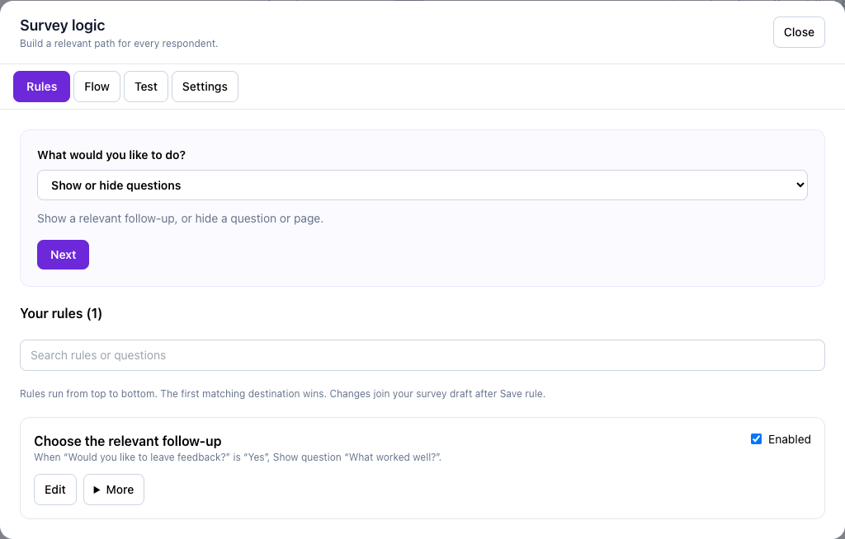This screenshot has width=845, height=539.
Task: Click the rule description starting 'When "Would you like'
Action: tap(238, 457)
